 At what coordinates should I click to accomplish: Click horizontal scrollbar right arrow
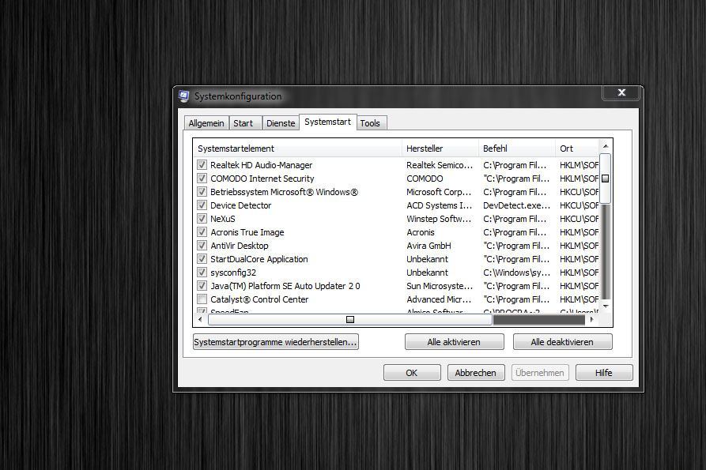[x=591, y=320]
